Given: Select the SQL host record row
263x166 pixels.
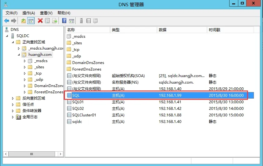Looking at the screenshot, I should click(160, 95).
